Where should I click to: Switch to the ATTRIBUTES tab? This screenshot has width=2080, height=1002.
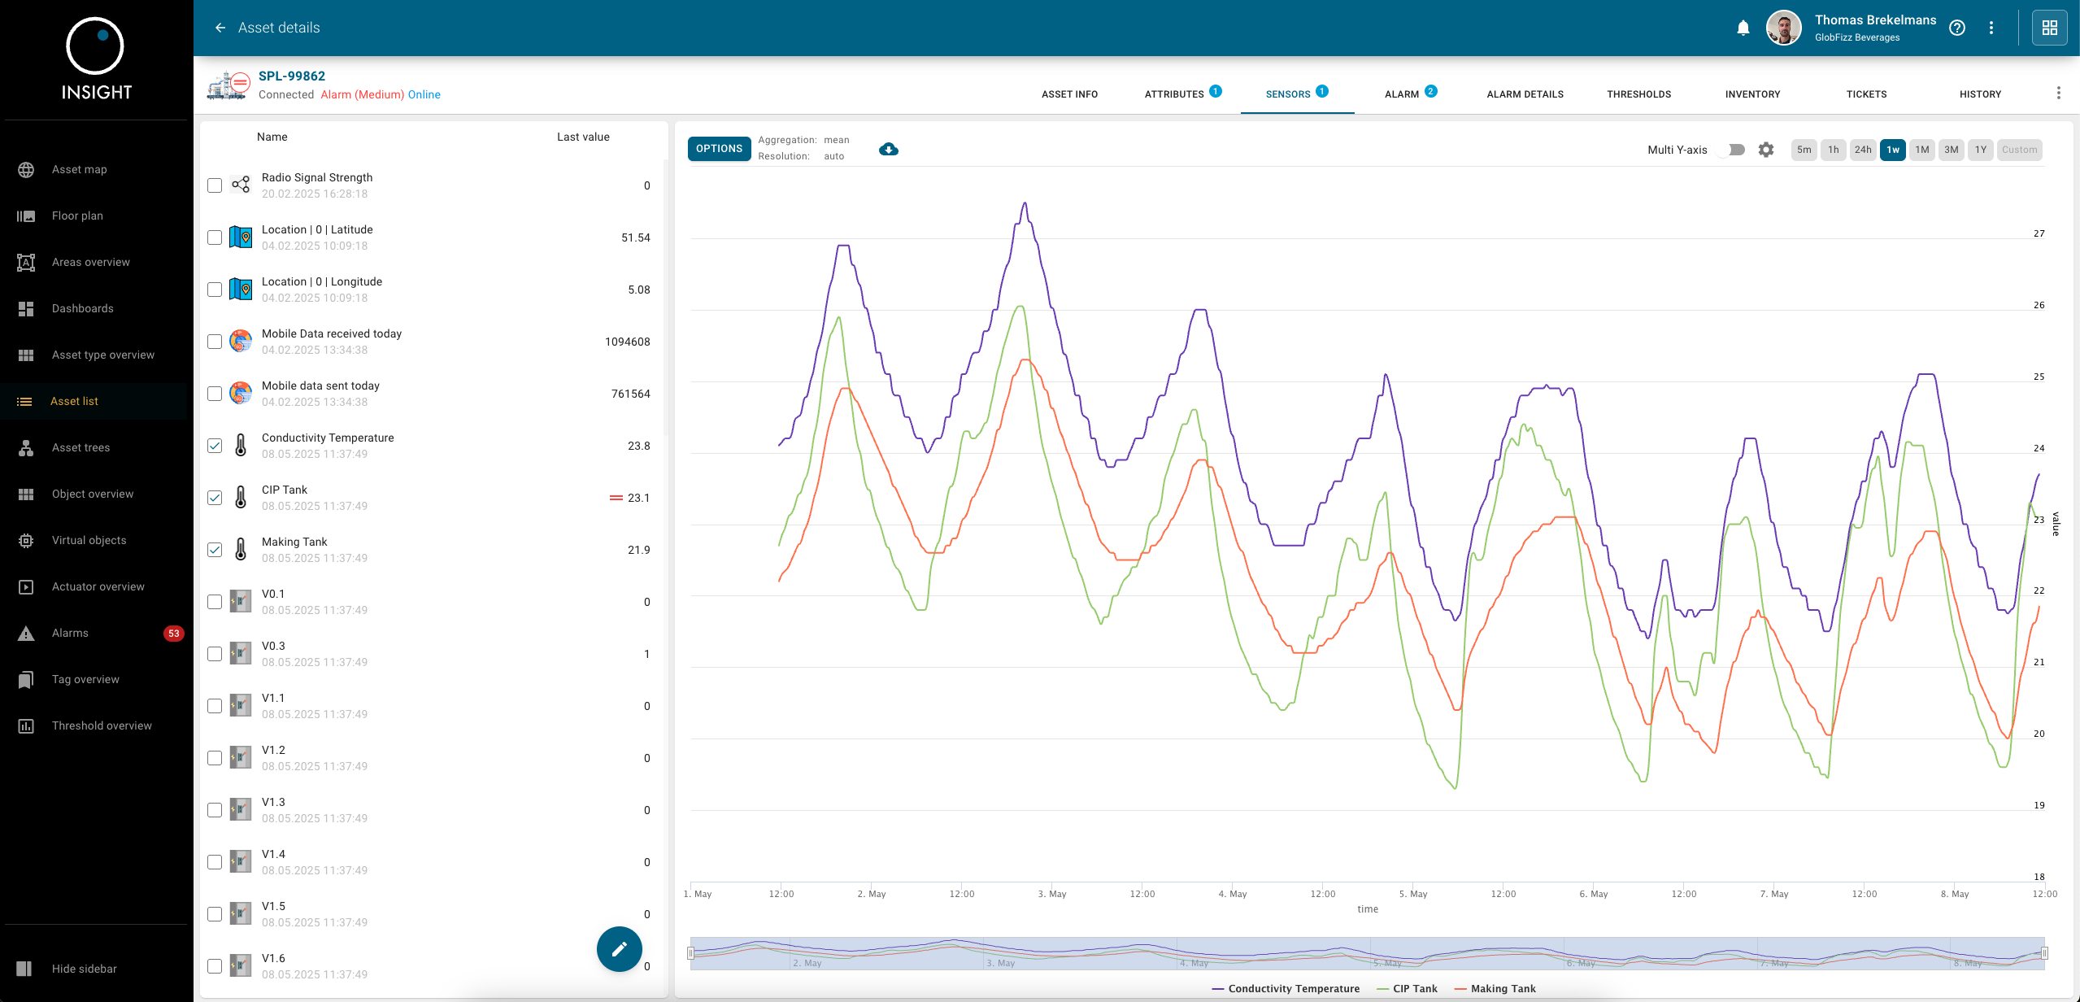(1183, 94)
